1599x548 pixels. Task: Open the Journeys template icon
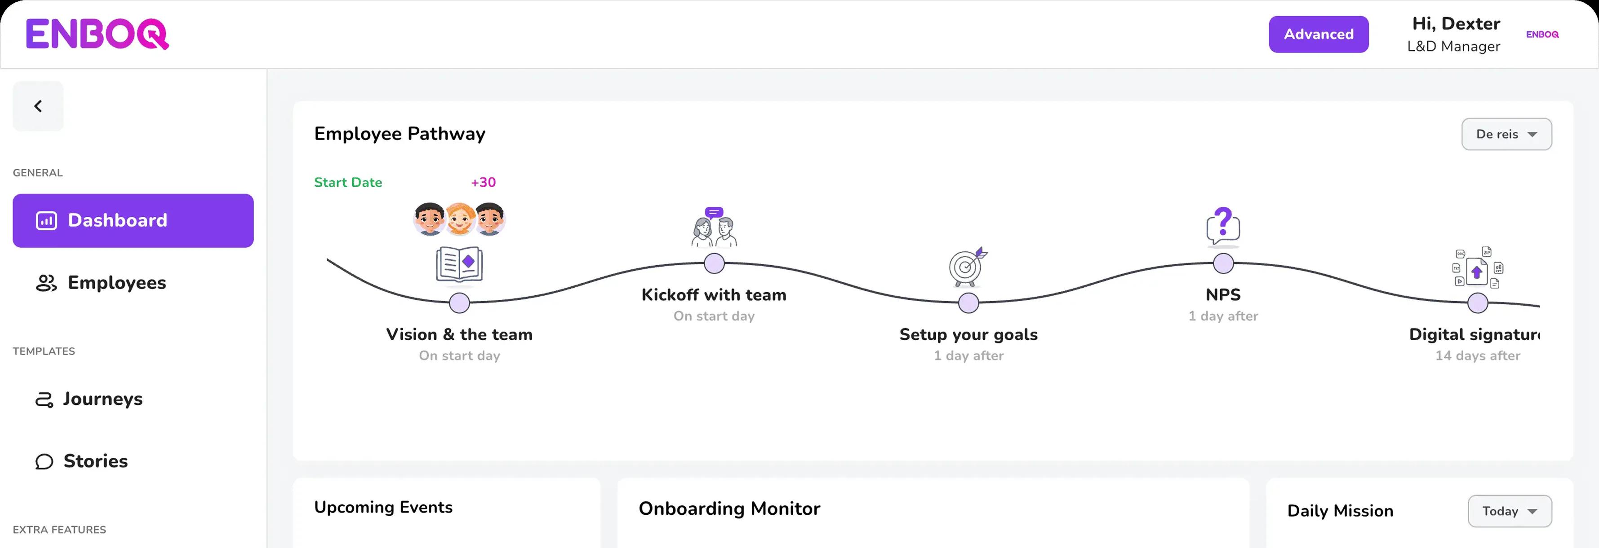pos(44,399)
